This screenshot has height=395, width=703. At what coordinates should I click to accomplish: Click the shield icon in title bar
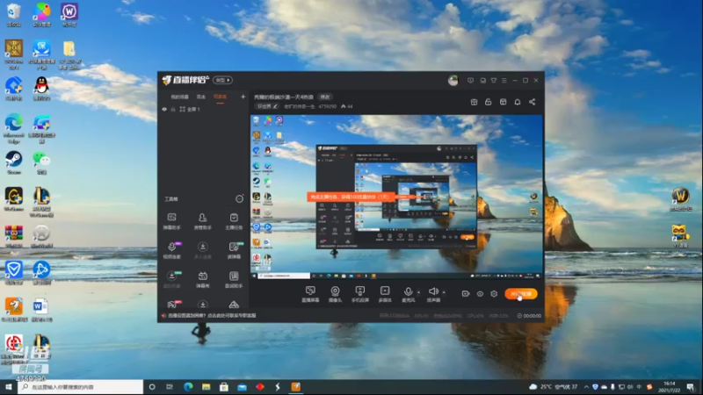coord(470,81)
